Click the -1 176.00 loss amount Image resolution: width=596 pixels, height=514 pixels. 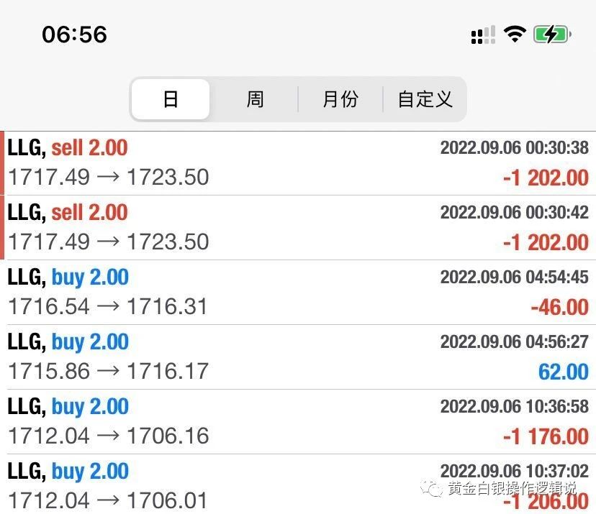pyautogui.click(x=546, y=436)
